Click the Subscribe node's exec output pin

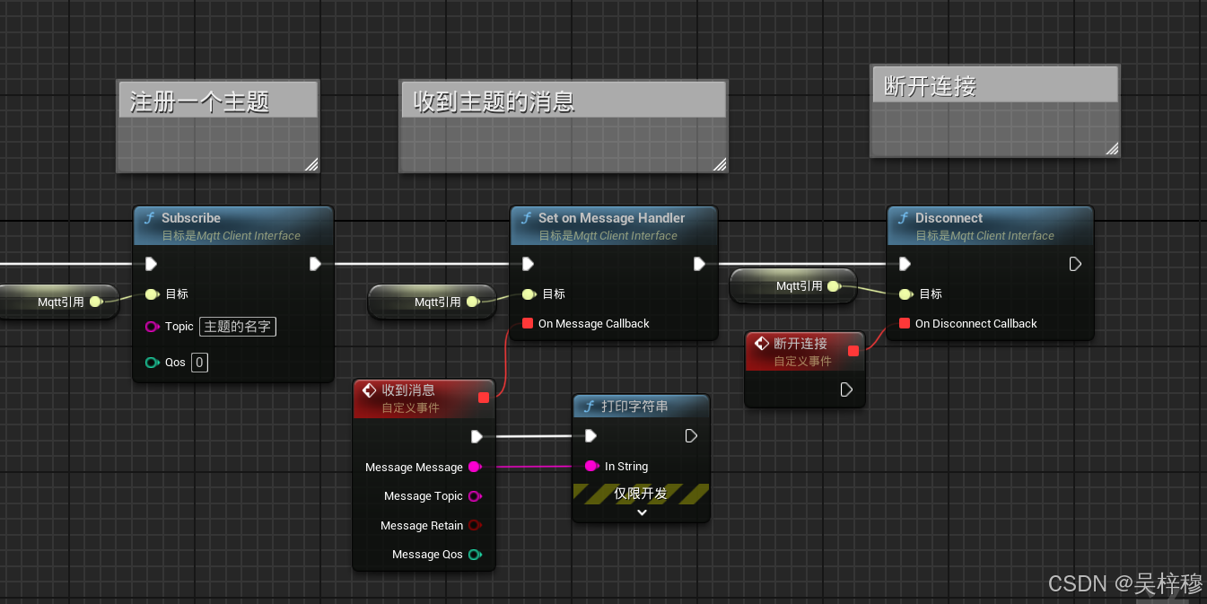pos(315,264)
